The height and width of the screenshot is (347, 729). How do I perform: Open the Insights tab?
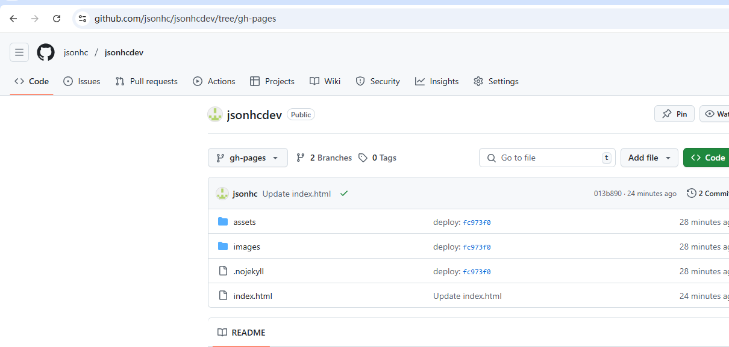click(437, 81)
